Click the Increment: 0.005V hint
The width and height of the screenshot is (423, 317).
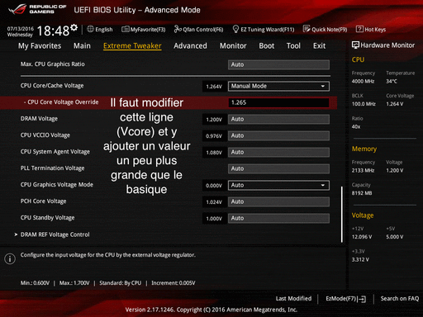click(173, 283)
